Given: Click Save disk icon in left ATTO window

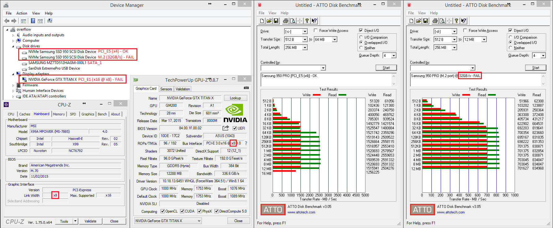Looking at the screenshot, I should pos(276,21).
